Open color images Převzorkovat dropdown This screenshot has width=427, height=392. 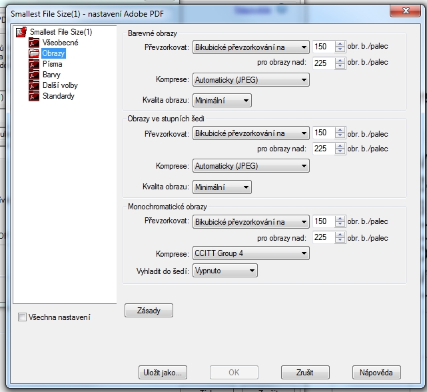[250, 47]
